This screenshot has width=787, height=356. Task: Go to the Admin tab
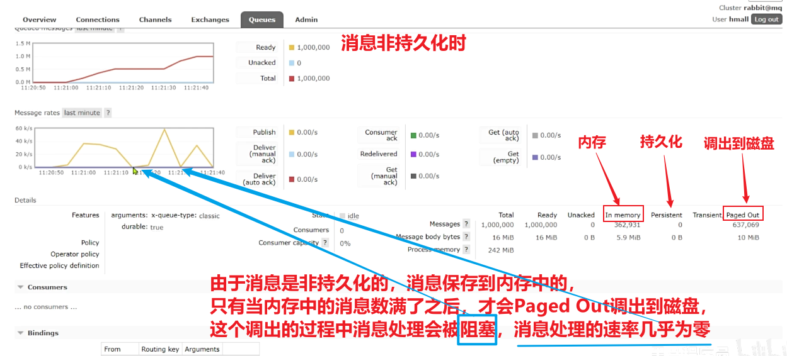pos(306,19)
